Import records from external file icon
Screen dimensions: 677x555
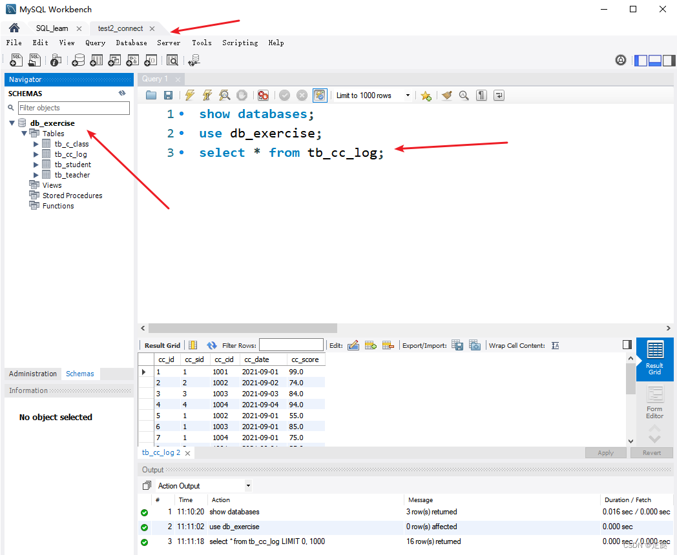tap(475, 345)
